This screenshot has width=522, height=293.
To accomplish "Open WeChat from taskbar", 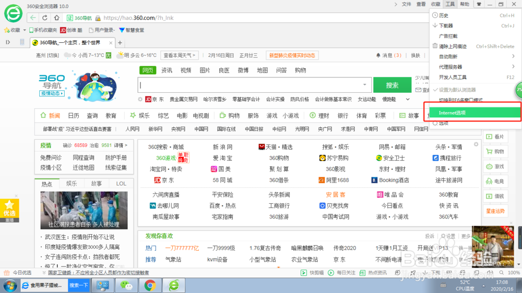I will 126,285.
